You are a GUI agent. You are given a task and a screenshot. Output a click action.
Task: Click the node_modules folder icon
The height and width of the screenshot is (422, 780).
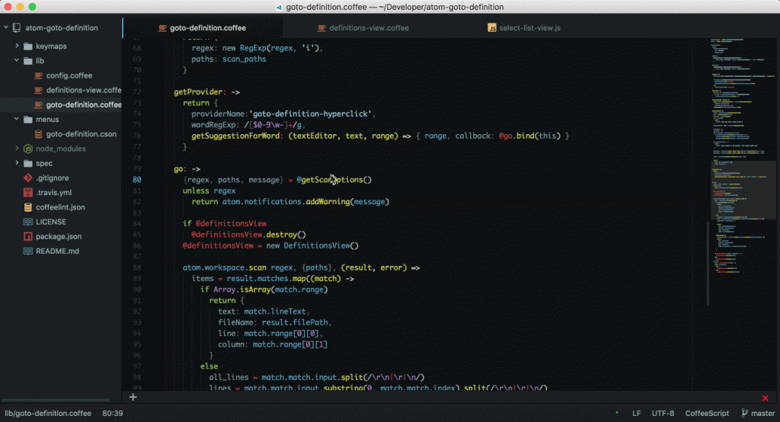pos(28,149)
